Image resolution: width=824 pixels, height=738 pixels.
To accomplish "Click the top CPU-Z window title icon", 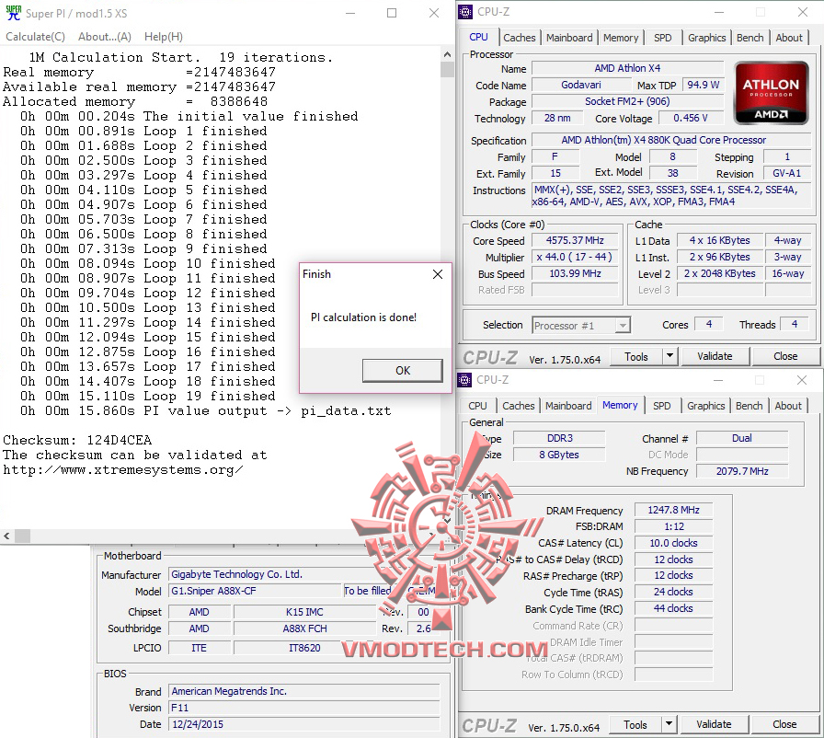I will tap(465, 12).
